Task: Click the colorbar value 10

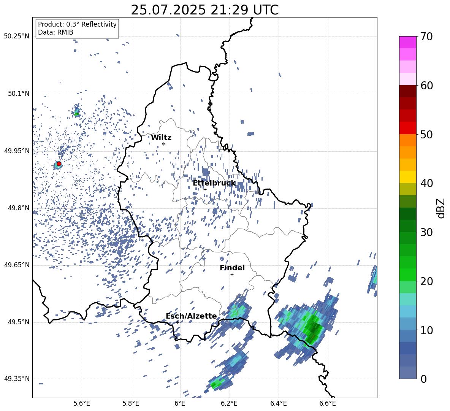Action: tap(426, 330)
